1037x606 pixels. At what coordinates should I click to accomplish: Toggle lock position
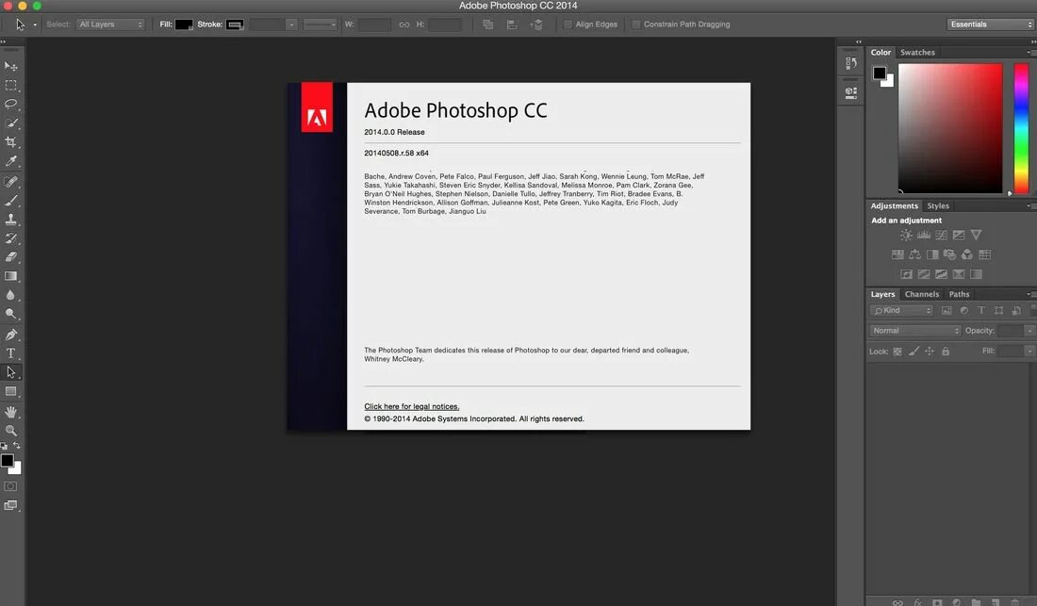tap(930, 352)
